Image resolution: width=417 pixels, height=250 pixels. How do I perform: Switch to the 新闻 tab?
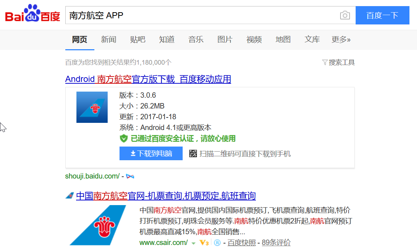click(108, 40)
